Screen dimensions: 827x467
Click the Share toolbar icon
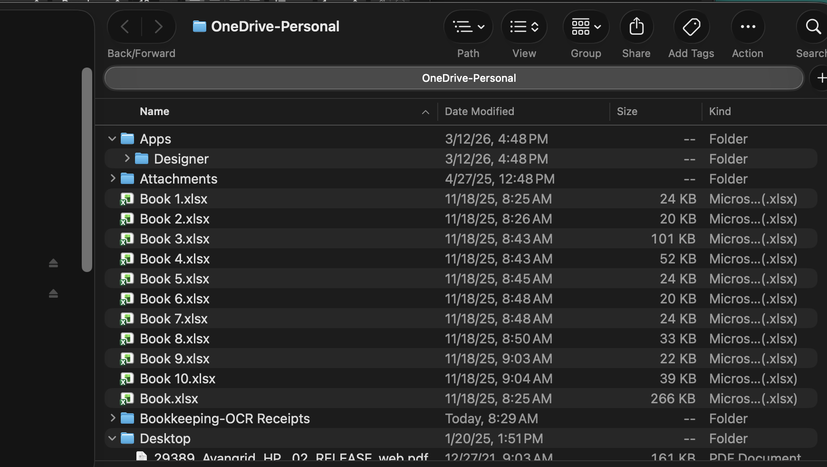[x=636, y=27]
